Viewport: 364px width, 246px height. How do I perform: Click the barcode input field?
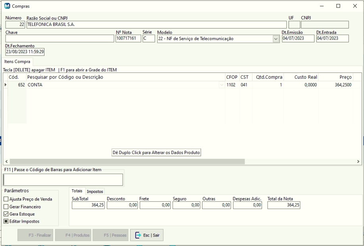[63, 179]
